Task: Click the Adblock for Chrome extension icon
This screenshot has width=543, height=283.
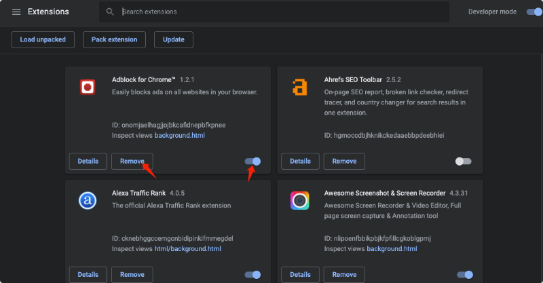Action: pos(88,87)
